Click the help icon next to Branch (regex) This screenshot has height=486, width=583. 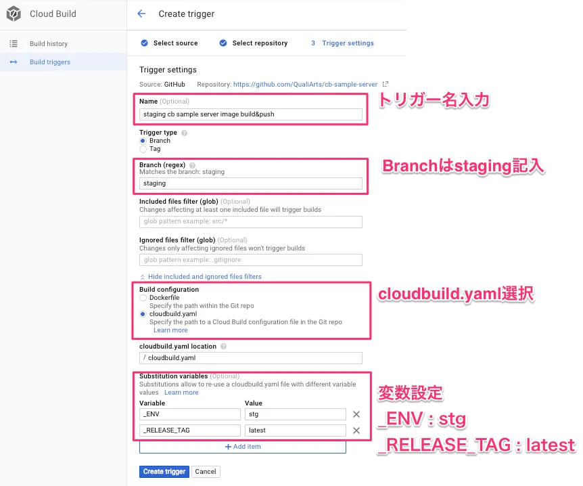(193, 165)
